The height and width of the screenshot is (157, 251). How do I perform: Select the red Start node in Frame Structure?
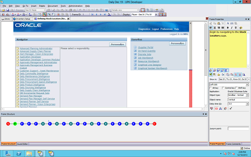click(8, 124)
